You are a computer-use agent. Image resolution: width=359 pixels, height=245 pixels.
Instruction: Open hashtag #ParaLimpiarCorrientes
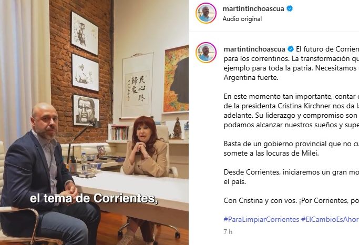point(261,219)
